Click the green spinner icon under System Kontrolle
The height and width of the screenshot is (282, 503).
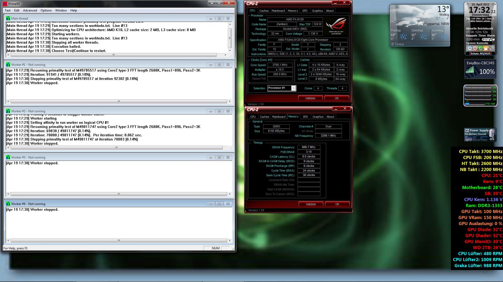(x=480, y=48)
